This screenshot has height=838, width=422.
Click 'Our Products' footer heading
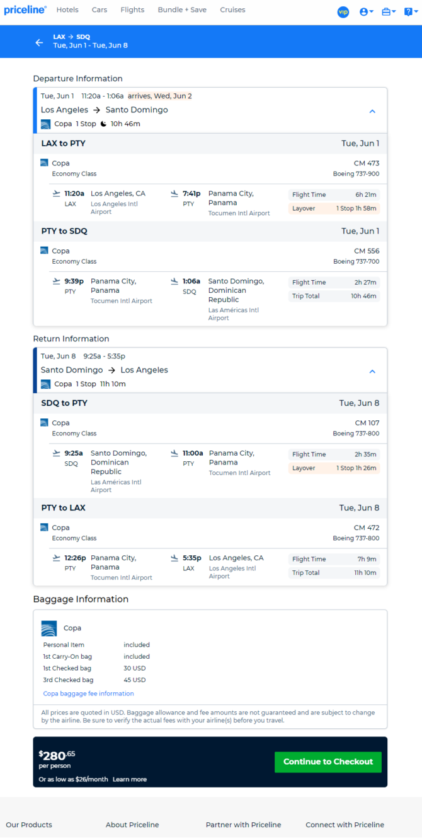[29, 825]
